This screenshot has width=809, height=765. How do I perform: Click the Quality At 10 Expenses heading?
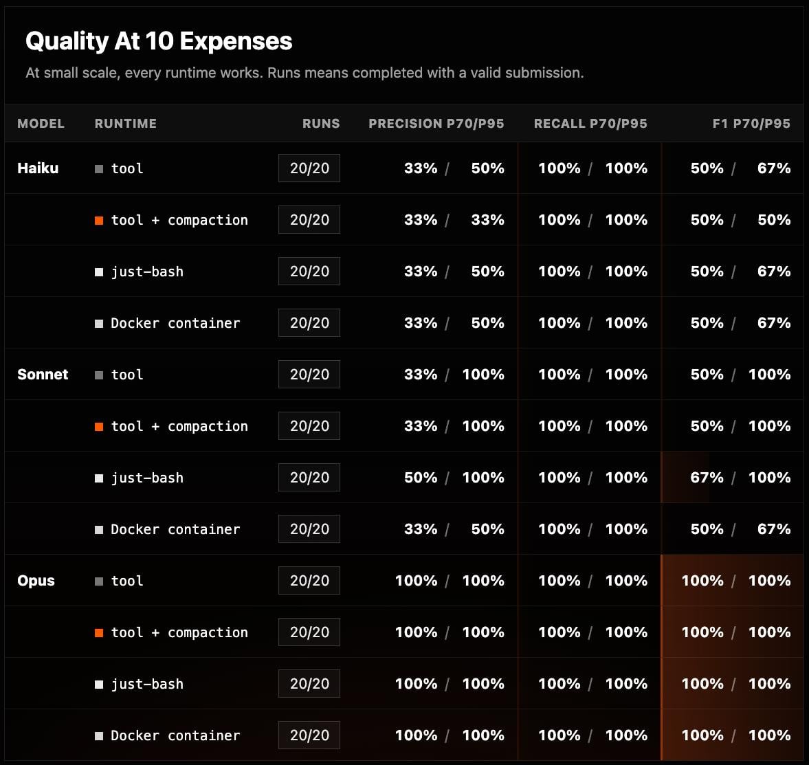pyautogui.click(x=159, y=41)
